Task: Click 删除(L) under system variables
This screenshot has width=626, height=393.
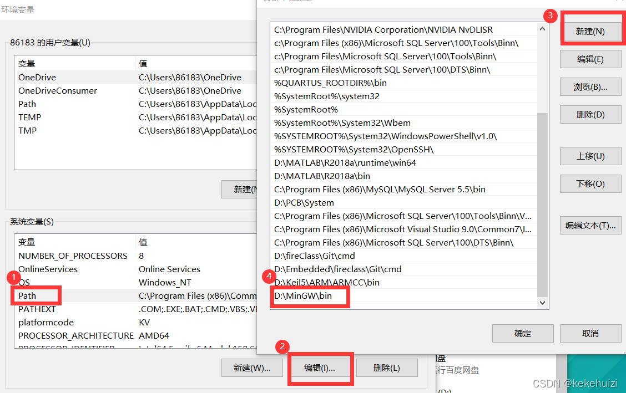Action: point(386,368)
